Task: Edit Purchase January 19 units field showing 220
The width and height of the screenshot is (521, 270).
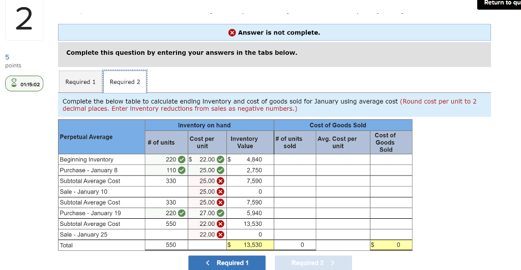Action: point(166,213)
